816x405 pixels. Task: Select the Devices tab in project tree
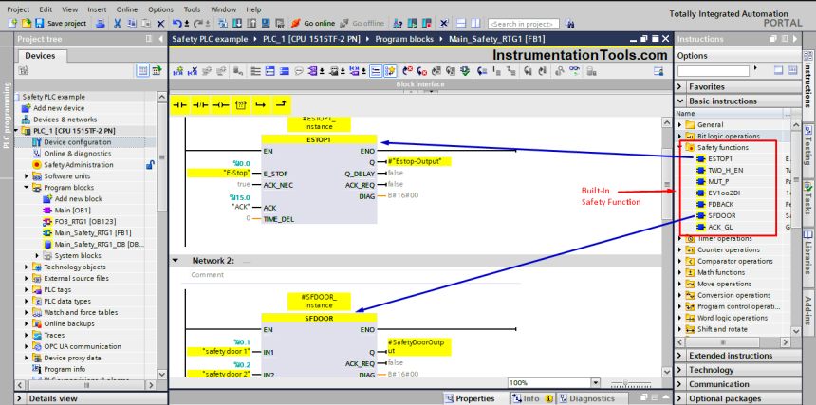pyautogui.click(x=40, y=56)
